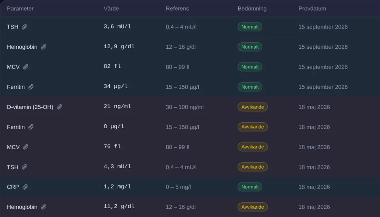Open attachment icon for Ferritin 8 µg/l row
380x217 pixels.
tap(31, 127)
